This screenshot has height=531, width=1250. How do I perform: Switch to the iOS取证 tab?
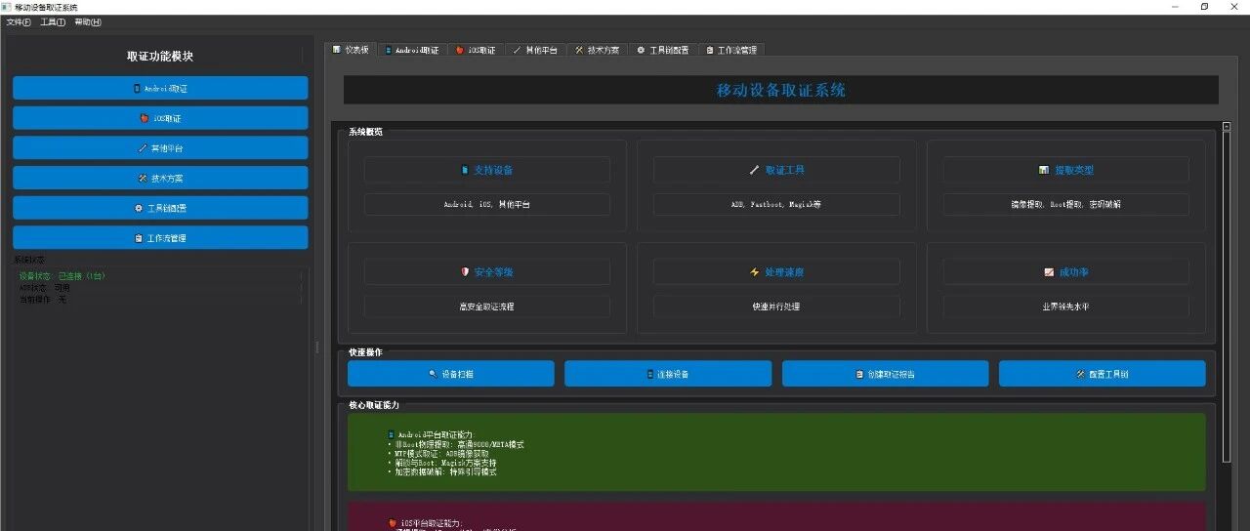tap(476, 50)
